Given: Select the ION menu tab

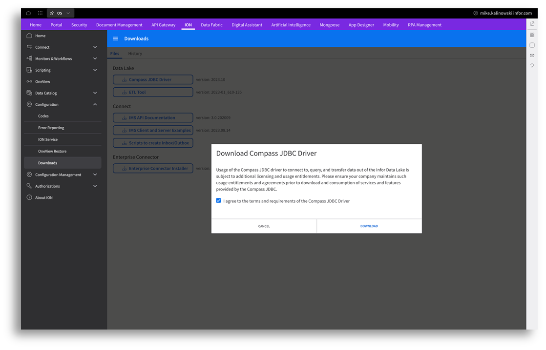Looking at the screenshot, I should pyautogui.click(x=188, y=25).
